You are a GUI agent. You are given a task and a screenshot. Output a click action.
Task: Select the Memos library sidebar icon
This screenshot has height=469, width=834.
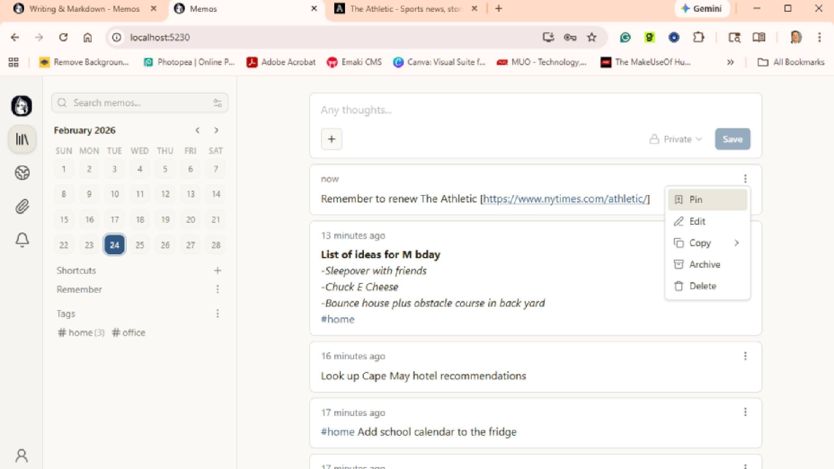(x=22, y=139)
